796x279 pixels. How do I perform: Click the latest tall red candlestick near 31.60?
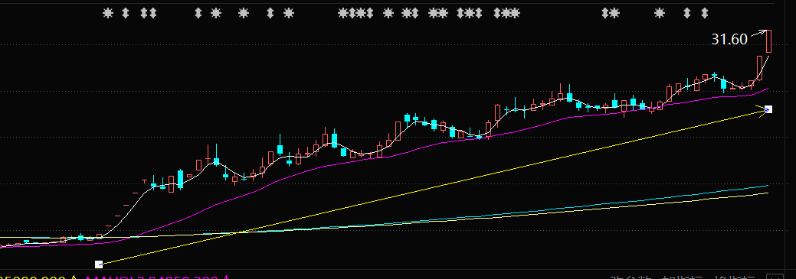pos(769,41)
